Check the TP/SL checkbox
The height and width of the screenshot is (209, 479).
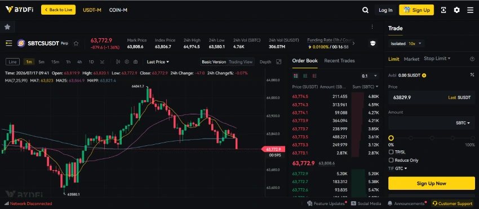(391, 152)
